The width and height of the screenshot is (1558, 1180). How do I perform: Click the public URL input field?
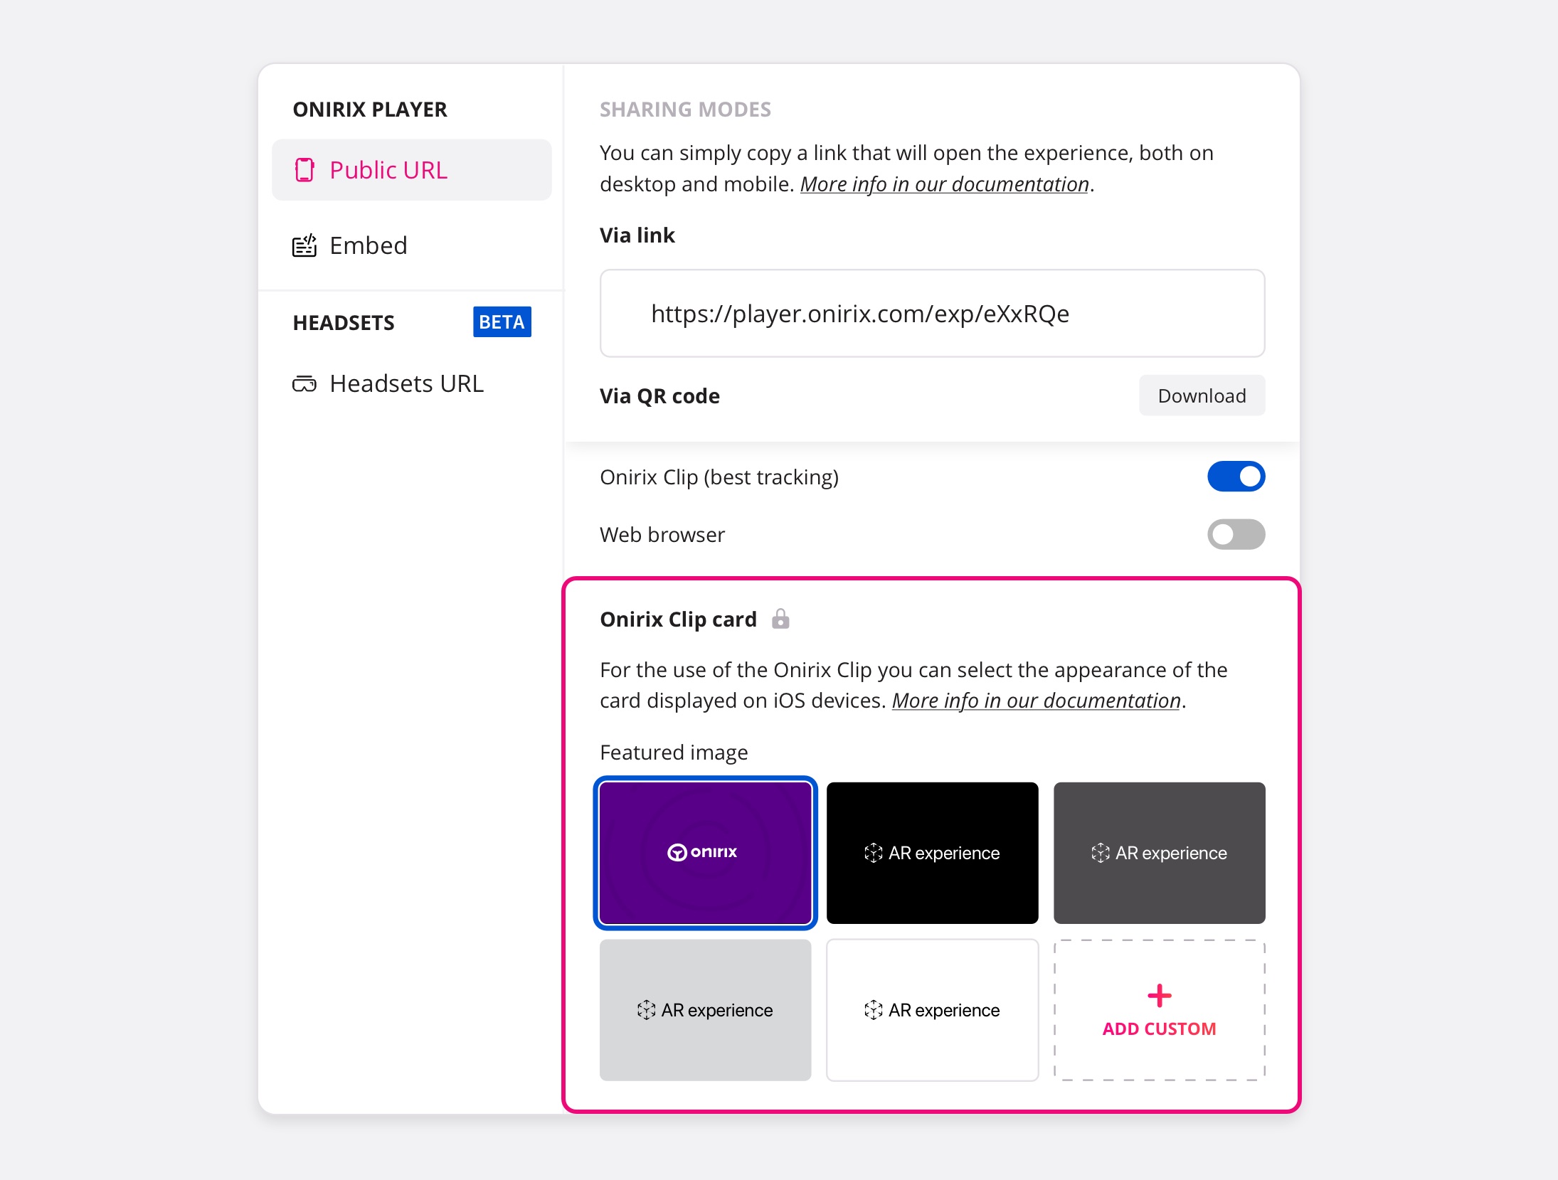932,314
